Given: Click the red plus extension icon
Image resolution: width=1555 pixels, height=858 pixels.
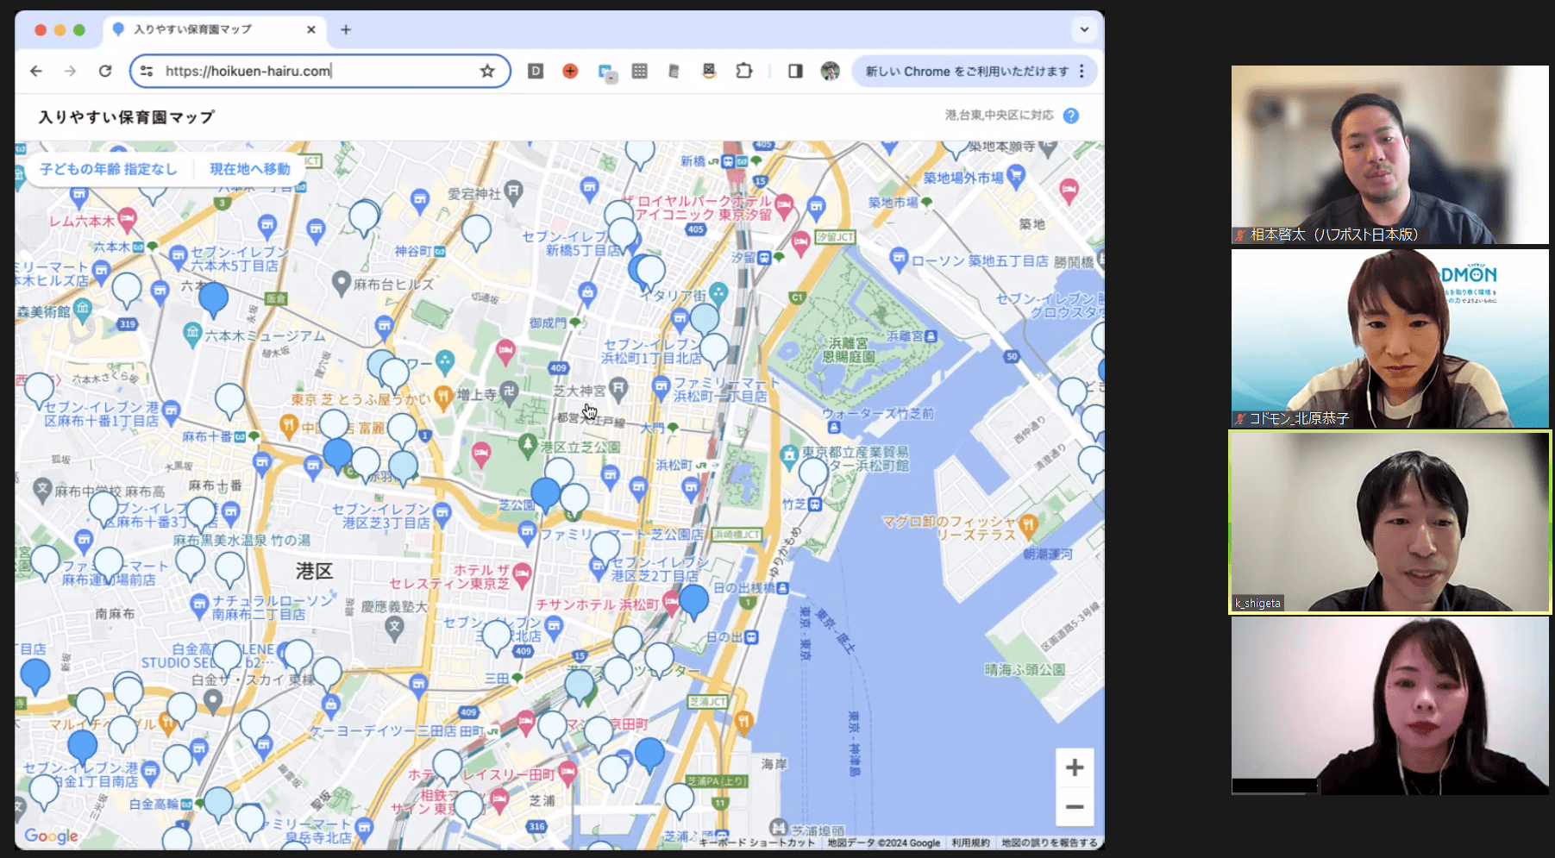Looking at the screenshot, I should click(x=570, y=72).
